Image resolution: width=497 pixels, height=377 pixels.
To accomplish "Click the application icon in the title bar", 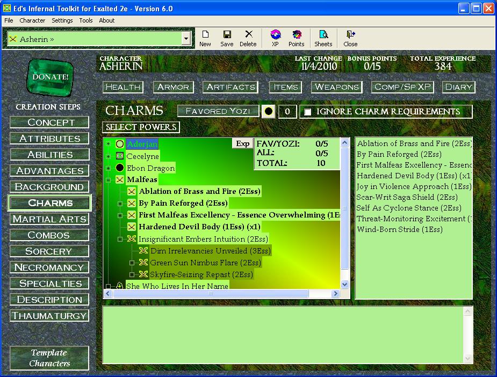I will tap(6, 8).
